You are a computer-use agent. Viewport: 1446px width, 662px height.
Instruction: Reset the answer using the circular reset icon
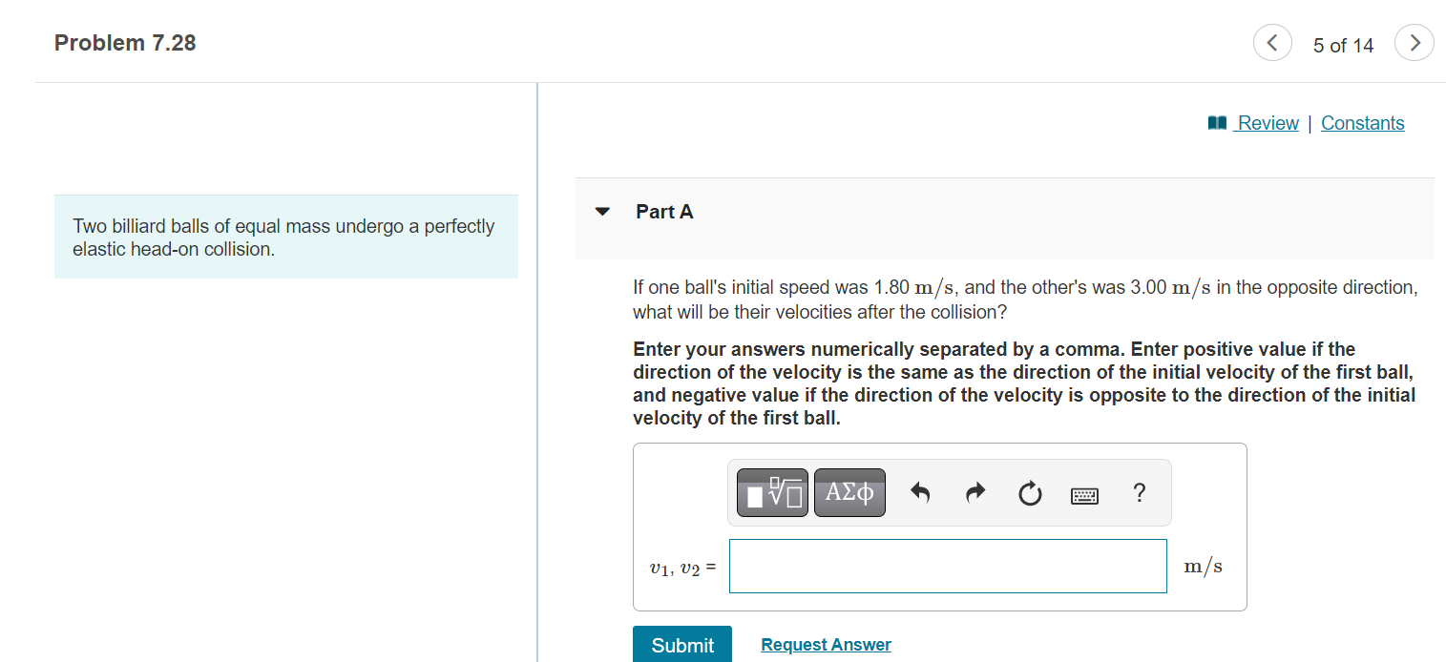coord(1030,492)
